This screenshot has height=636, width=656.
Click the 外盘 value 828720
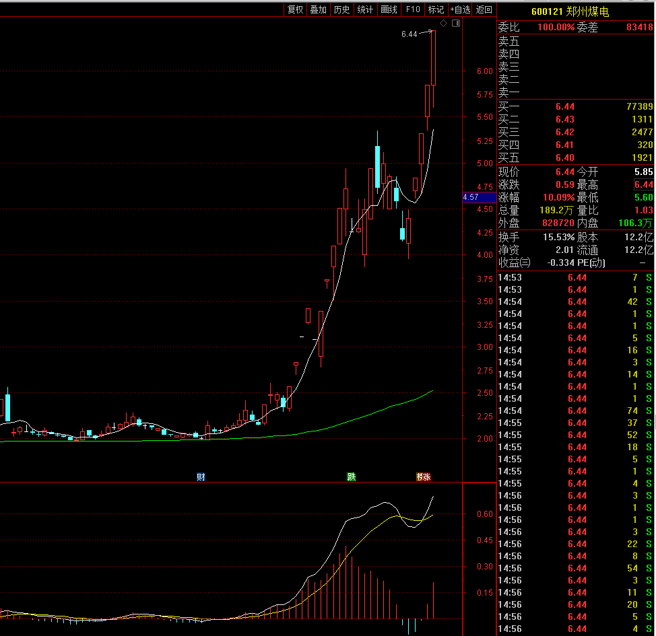point(558,223)
